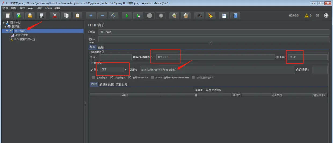This screenshot has height=143, width=333.
Task: Click the New test plan toolbar icon
Action: [8, 16]
